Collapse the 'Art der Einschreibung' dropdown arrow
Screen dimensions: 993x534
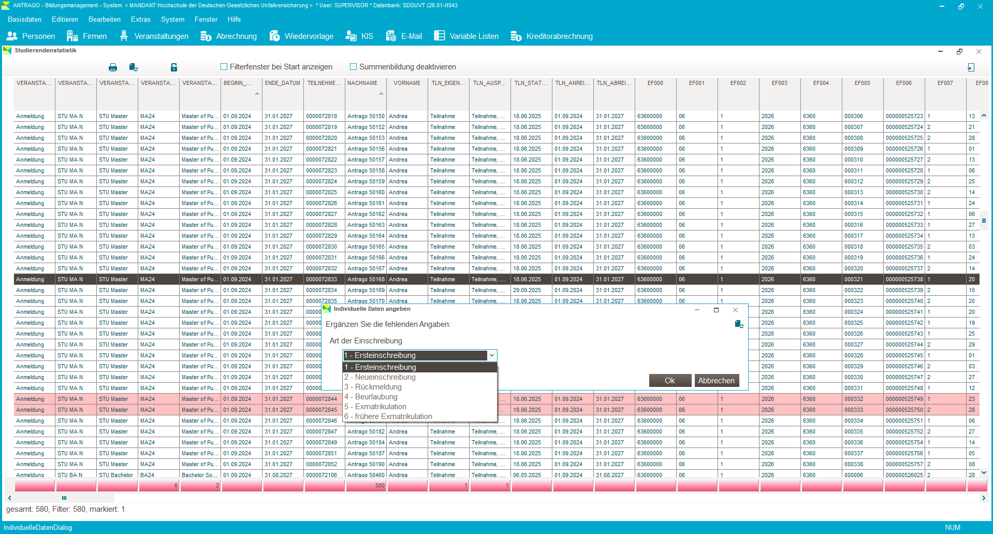click(x=492, y=355)
